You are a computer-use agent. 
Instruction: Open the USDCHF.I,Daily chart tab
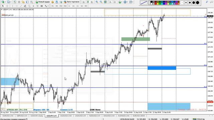pos(37,116)
